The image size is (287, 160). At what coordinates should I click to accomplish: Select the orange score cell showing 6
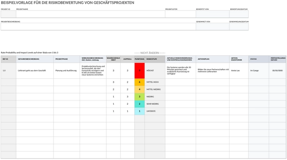pyautogui.click(x=139, y=82)
